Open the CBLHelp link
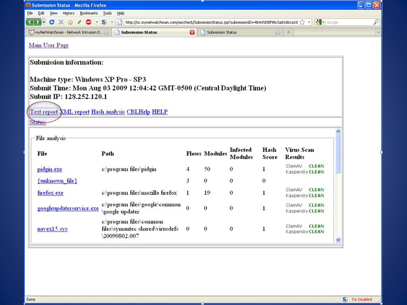Viewport: 407px width, 305px height. pyautogui.click(x=138, y=112)
